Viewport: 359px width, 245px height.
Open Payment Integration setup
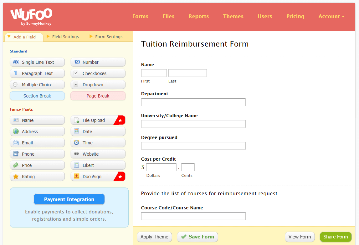(x=69, y=199)
